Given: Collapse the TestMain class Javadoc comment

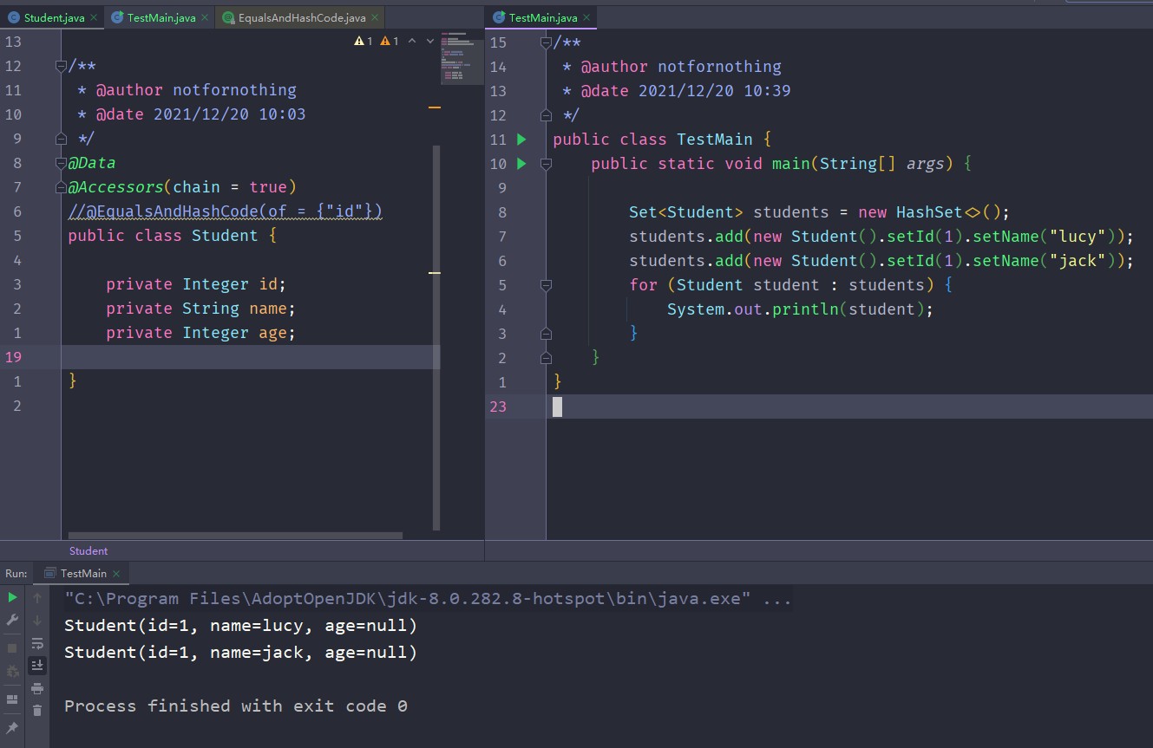Looking at the screenshot, I should [546, 43].
